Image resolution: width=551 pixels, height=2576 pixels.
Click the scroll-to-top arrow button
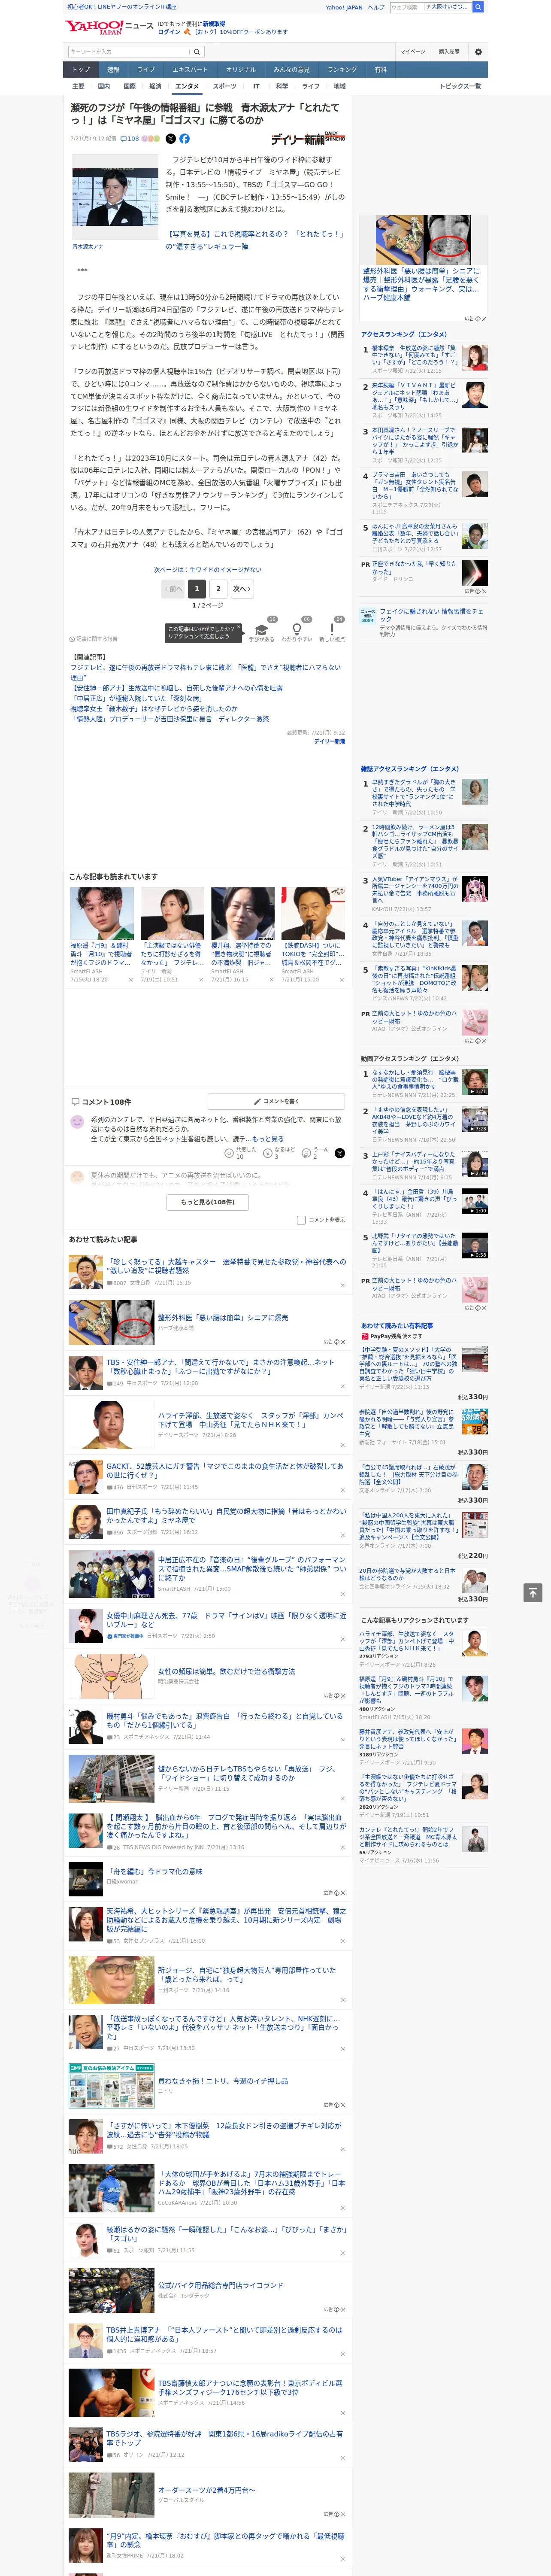click(x=532, y=1592)
